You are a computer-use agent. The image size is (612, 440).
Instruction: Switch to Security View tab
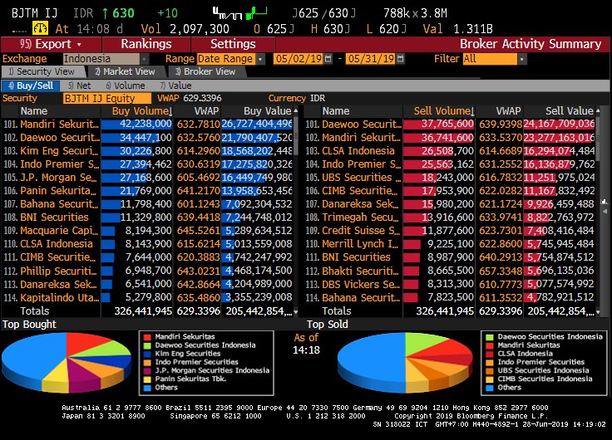[x=42, y=71]
